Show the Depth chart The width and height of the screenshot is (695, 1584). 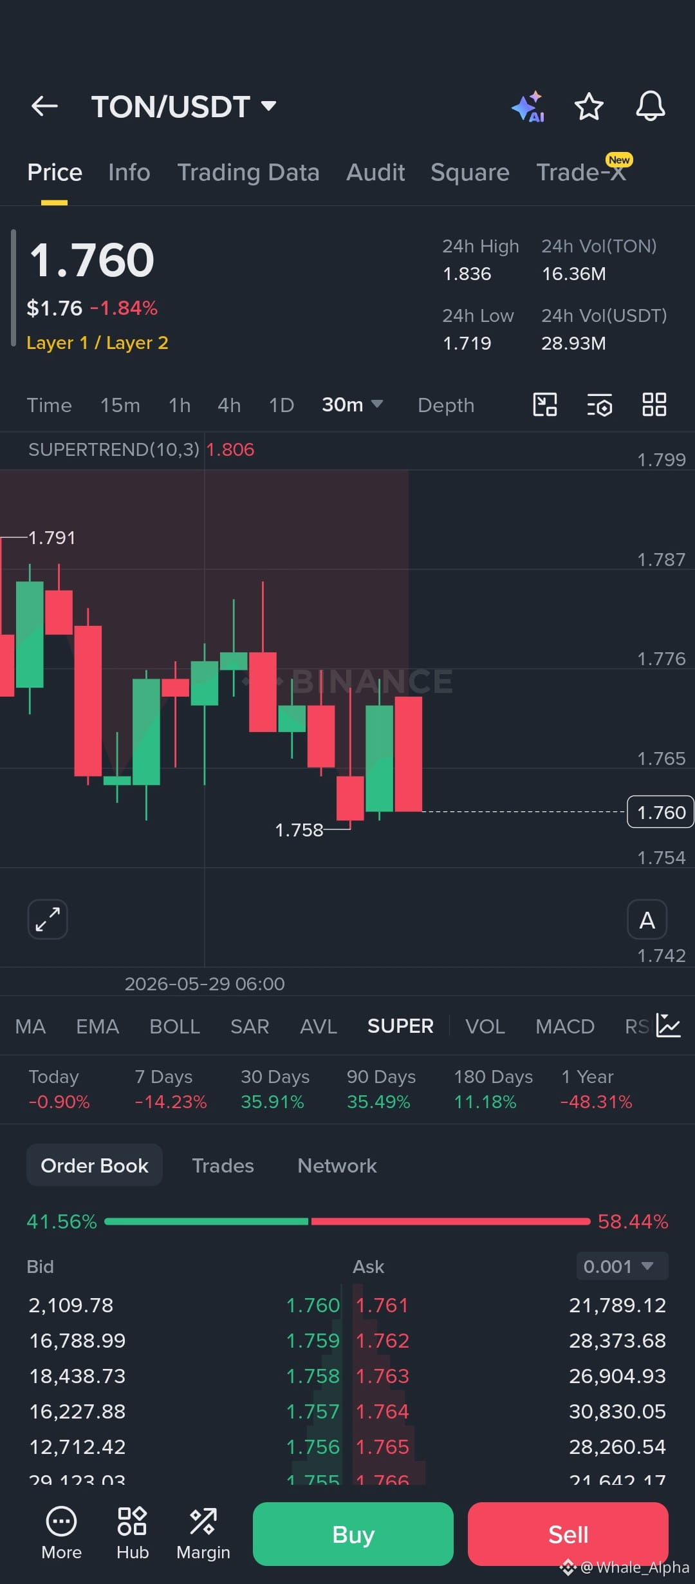(446, 405)
